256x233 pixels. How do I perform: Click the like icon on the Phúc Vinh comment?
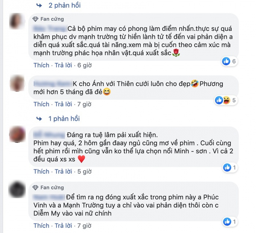(x=227, y=222)
